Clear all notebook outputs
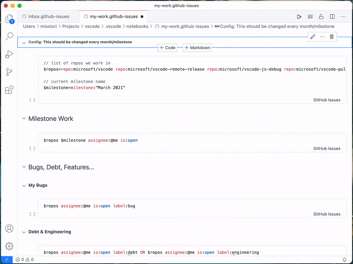The height and width of the screenshot is (264, 353). pyautogui.click(x=310, y=16)
